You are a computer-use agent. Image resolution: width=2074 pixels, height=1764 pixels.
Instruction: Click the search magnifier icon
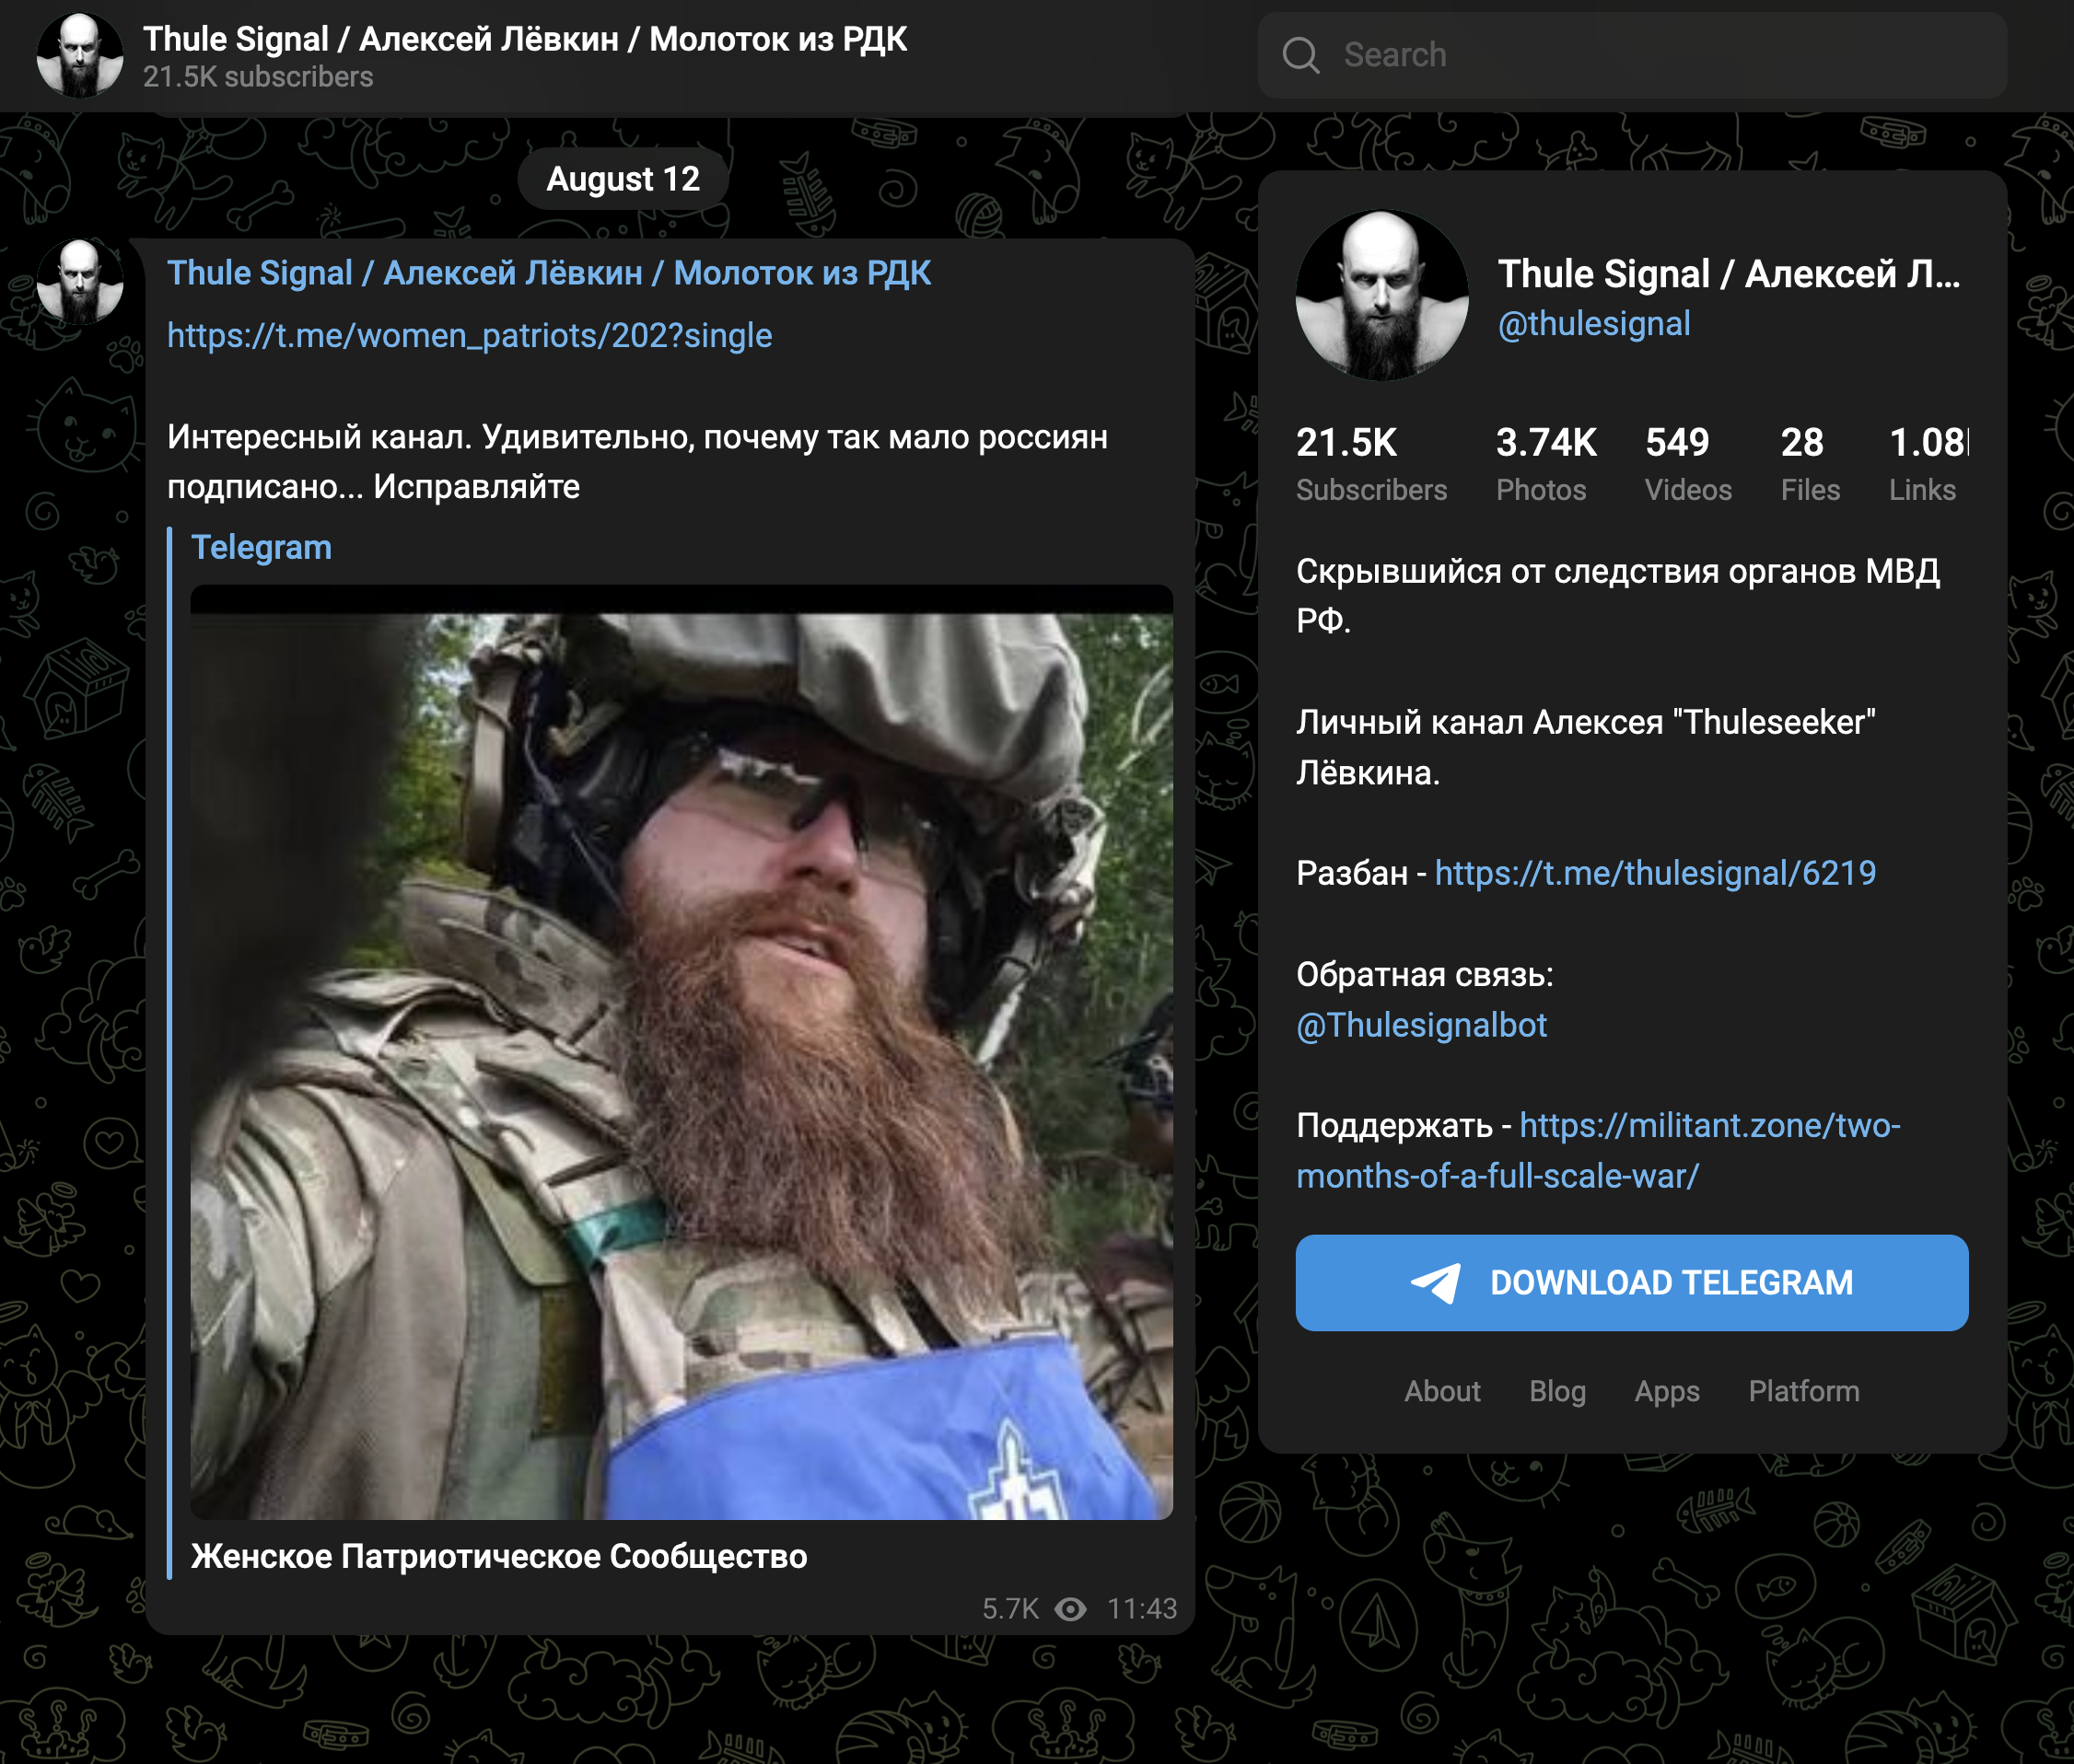[x=1300, y=55]
